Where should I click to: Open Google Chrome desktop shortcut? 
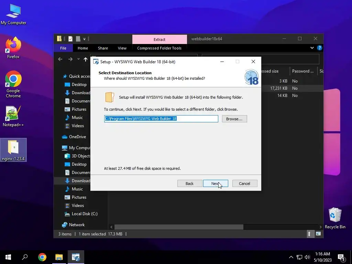tap(13, 84)
